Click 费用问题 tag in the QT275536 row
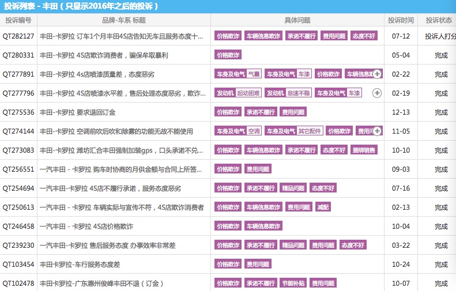 tap(293, 112)
